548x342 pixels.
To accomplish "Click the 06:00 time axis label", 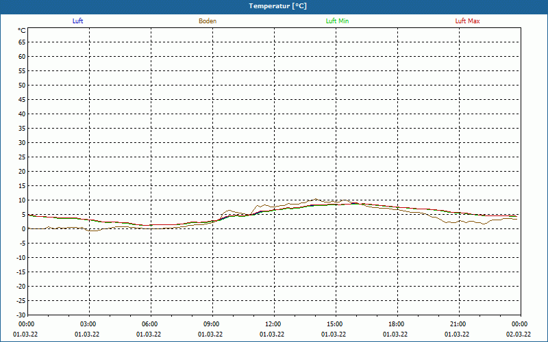I will coord(150,324).
